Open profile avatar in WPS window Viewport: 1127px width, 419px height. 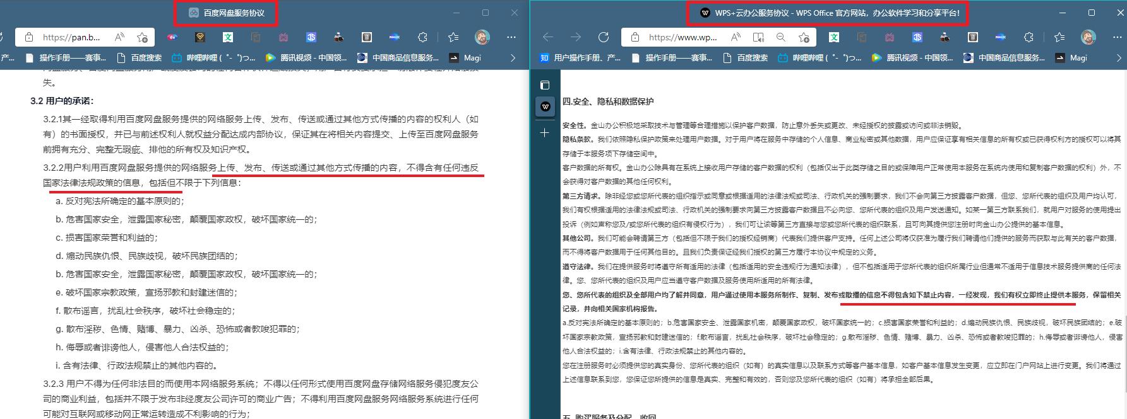(x=1088, y=37)
